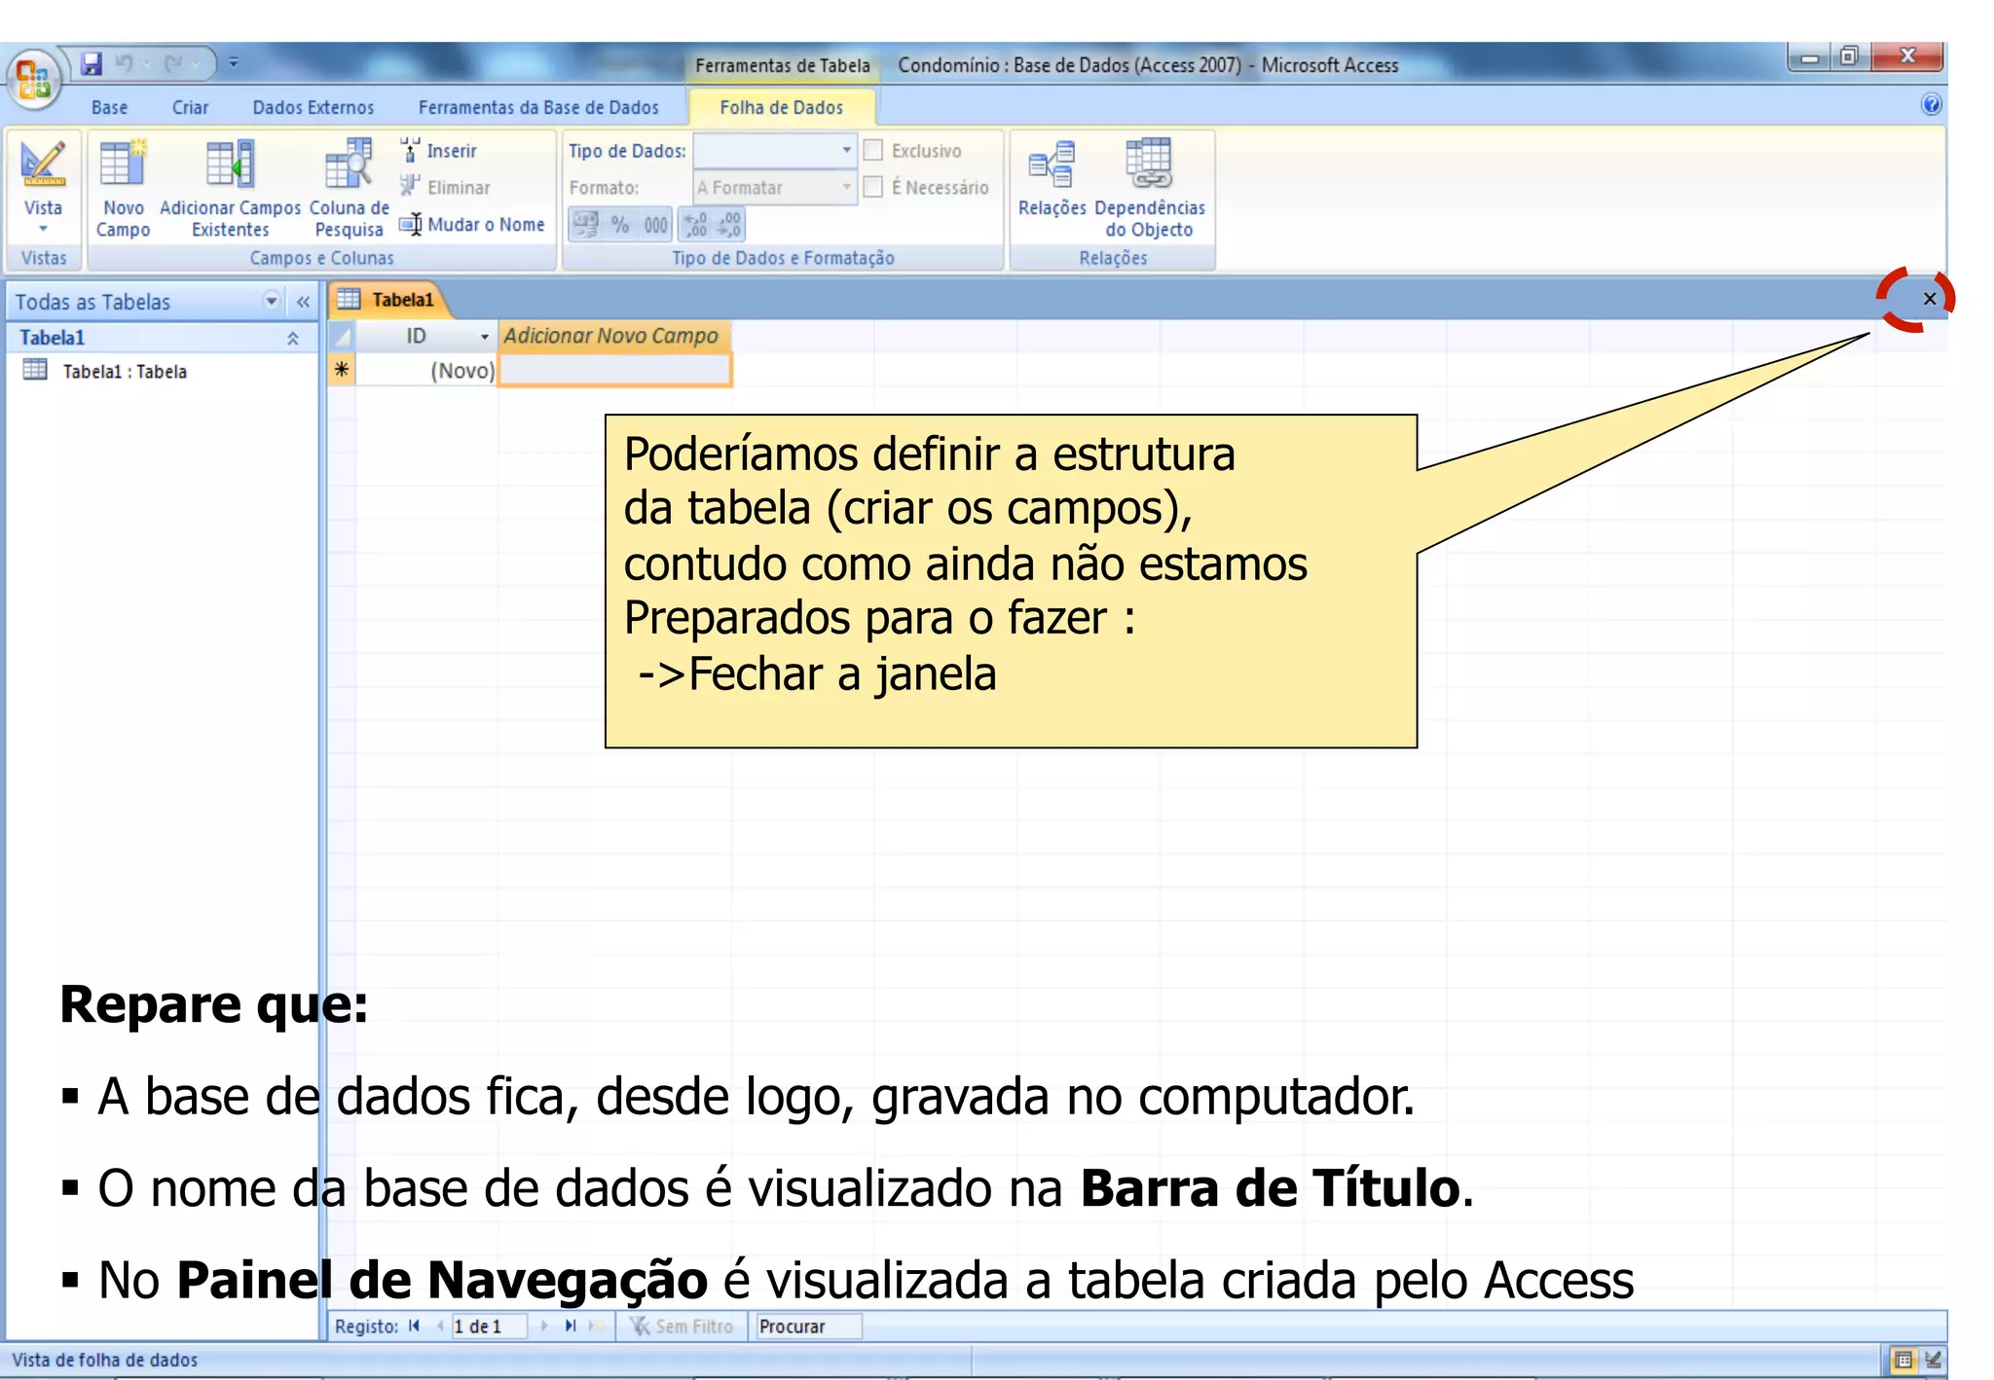Open Adicionar Campos Existentes
Image resolution: width=1994 pixels, height=1380 pixels.
230,190
